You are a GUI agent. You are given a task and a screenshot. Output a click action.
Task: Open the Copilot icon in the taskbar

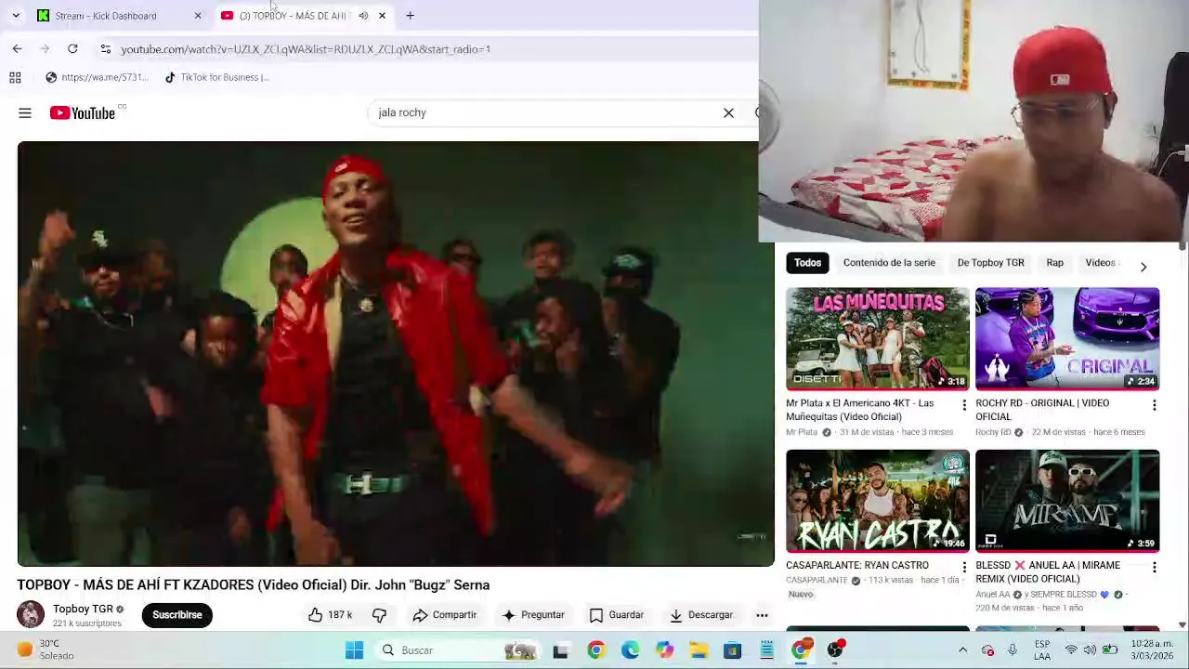tap(664, 650)
